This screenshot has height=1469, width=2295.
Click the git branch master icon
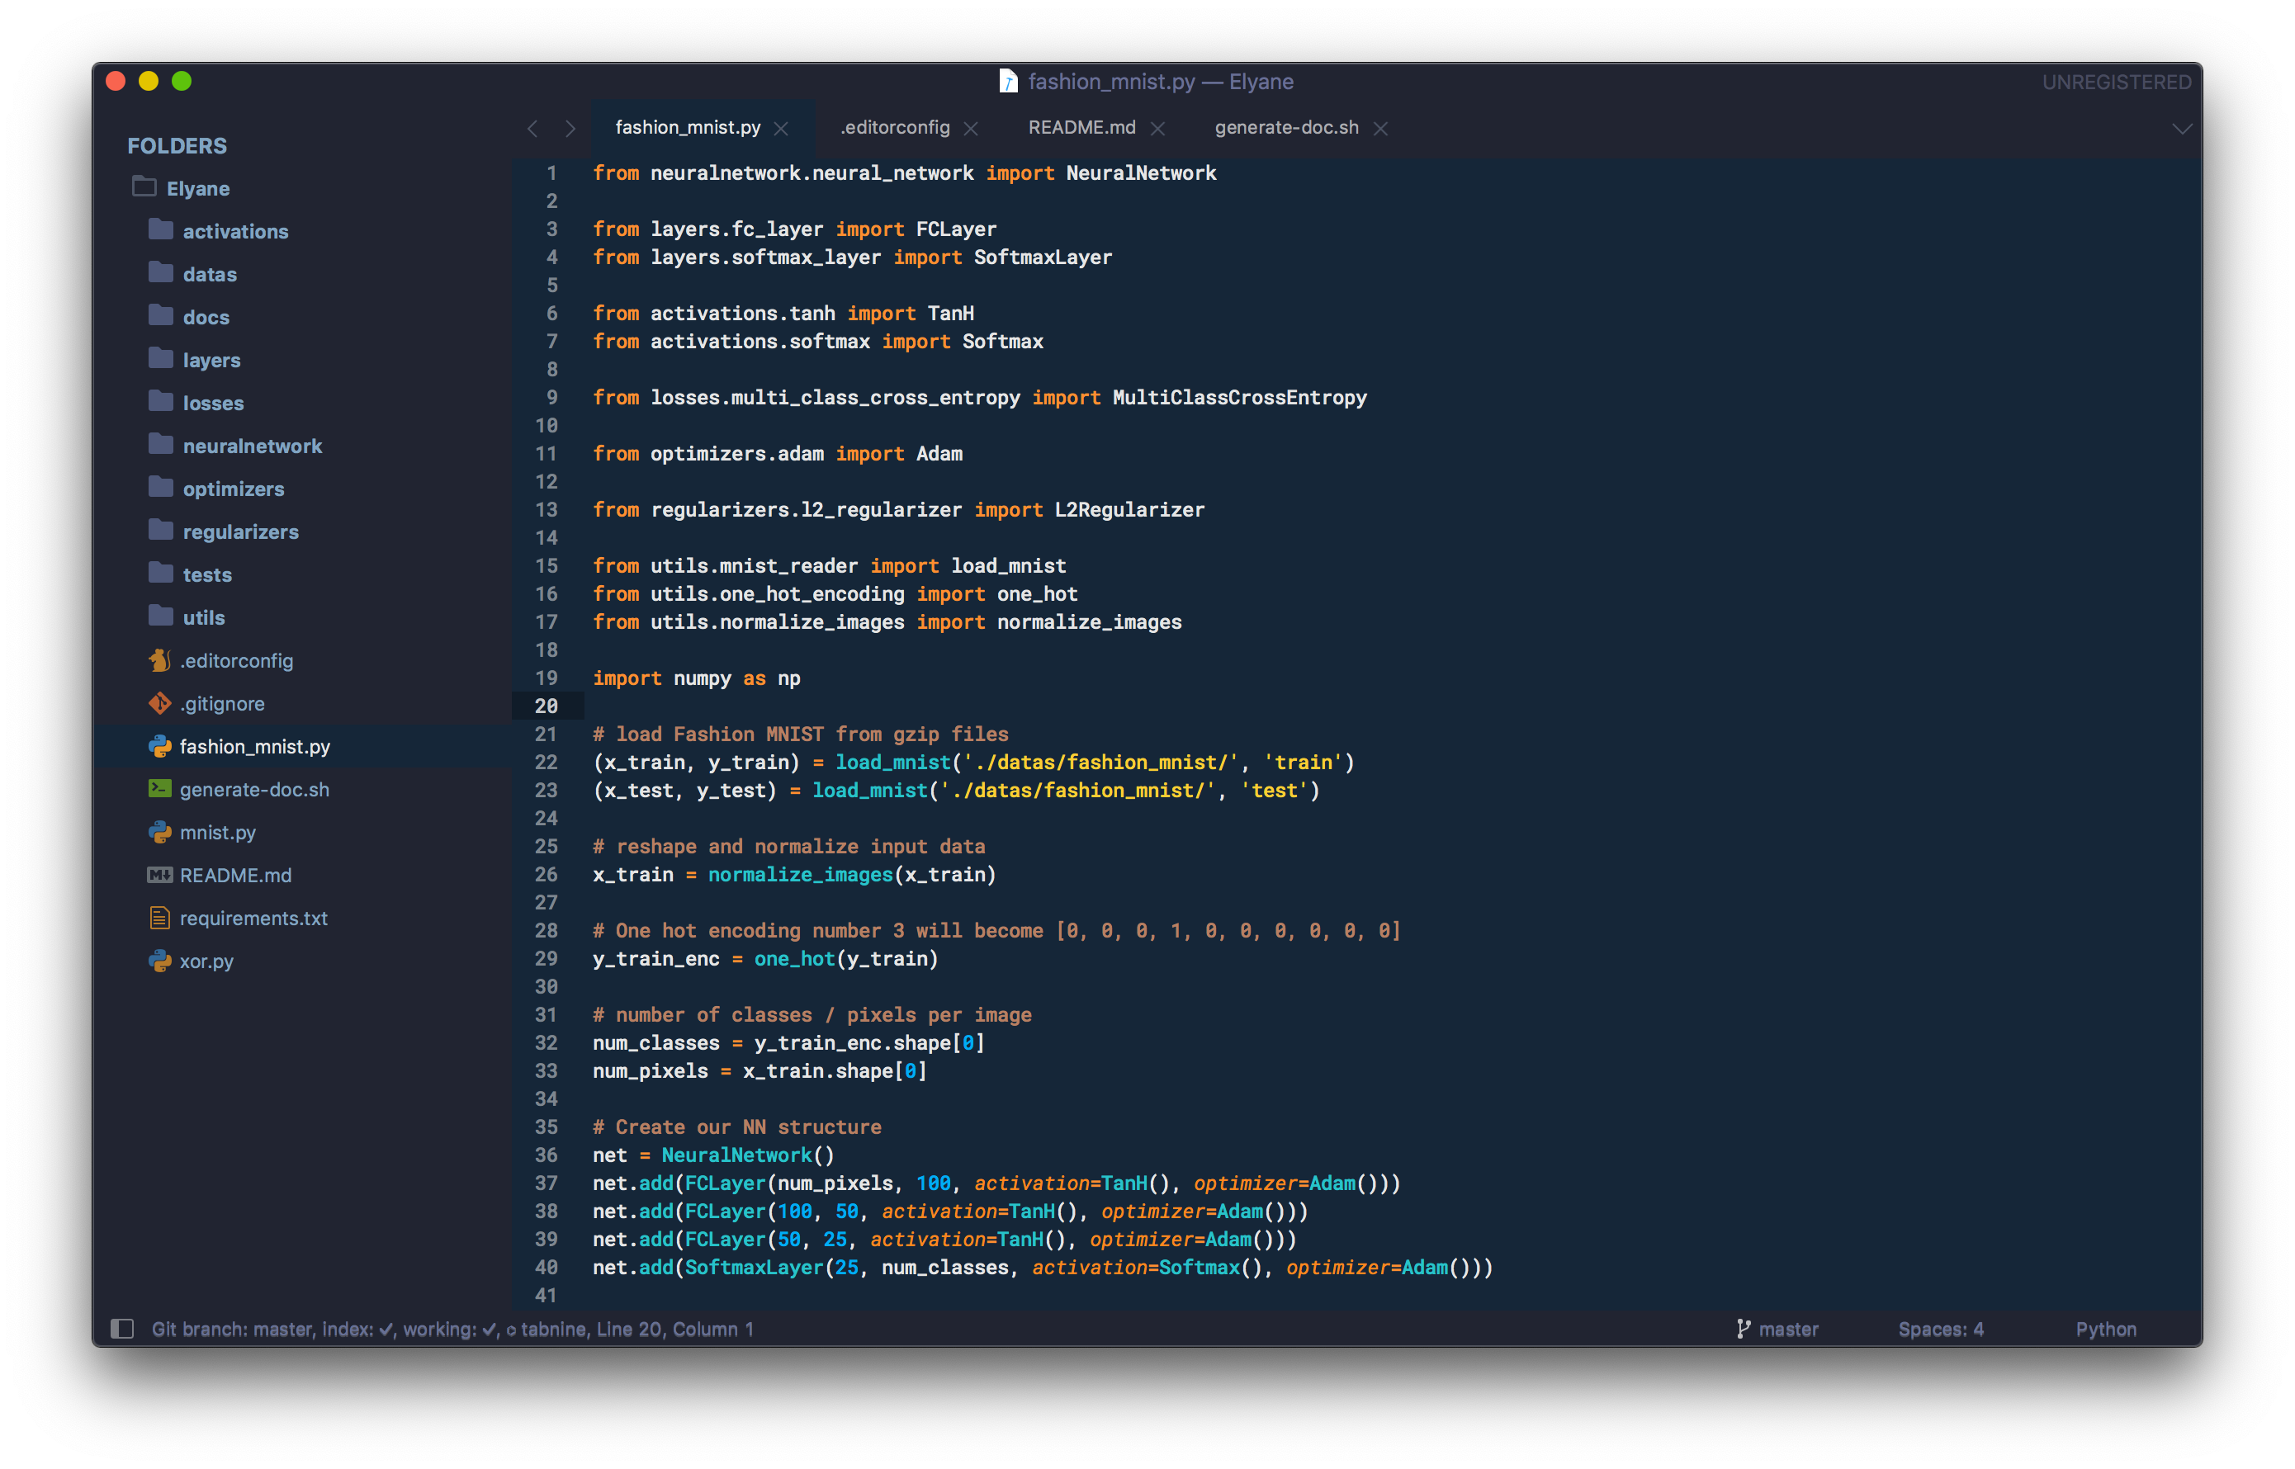[1744, 1329]
